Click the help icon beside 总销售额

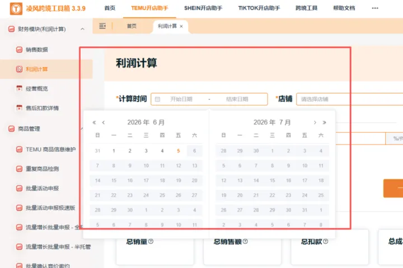tap(245, 241)
